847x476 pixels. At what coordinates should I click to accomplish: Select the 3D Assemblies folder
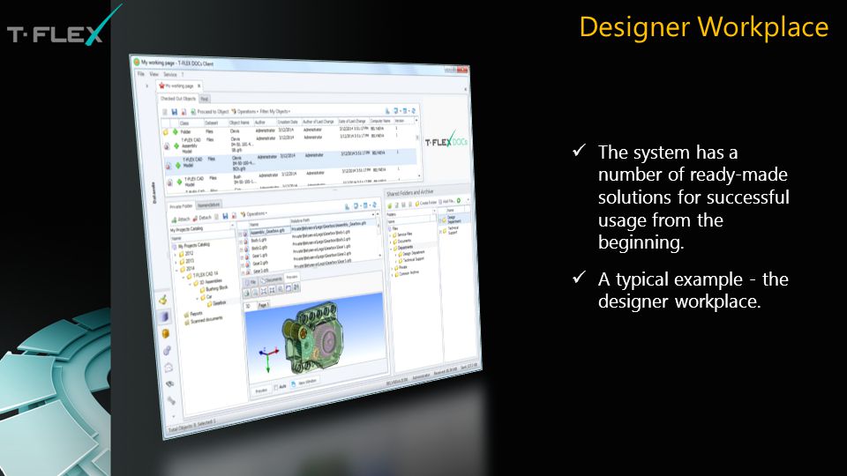point(208,282)
